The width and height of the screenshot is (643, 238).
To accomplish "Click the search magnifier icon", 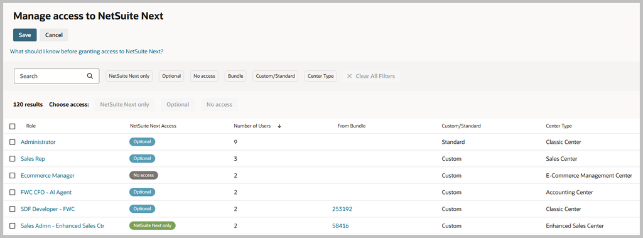I will pos(90,76).
